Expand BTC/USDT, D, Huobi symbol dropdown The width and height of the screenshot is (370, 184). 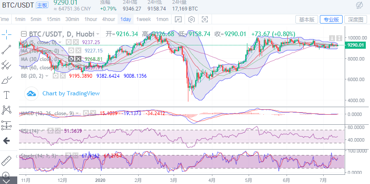(x=97, y=34)
